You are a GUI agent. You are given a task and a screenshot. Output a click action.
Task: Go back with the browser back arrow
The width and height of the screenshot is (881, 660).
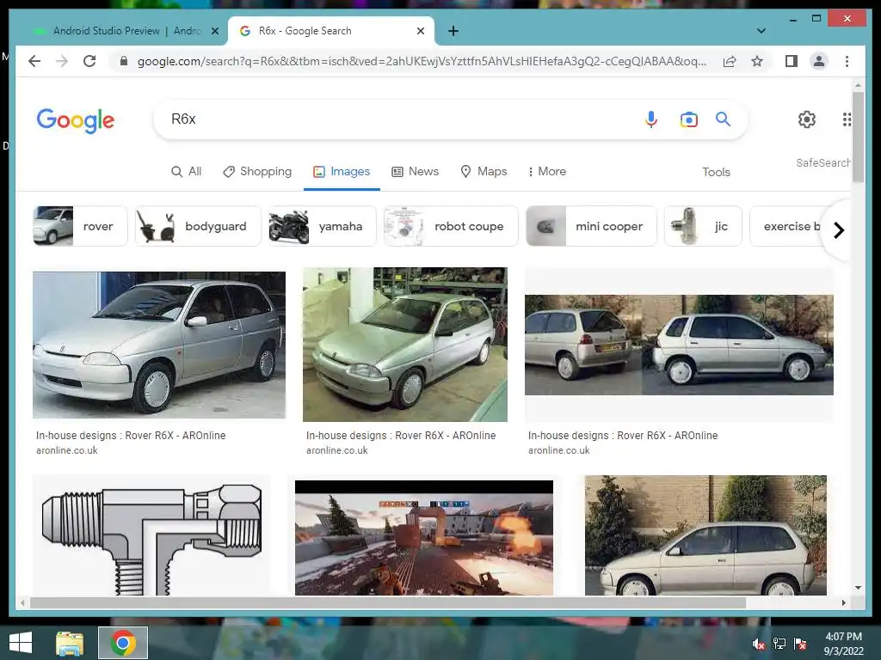click(34, 61)
